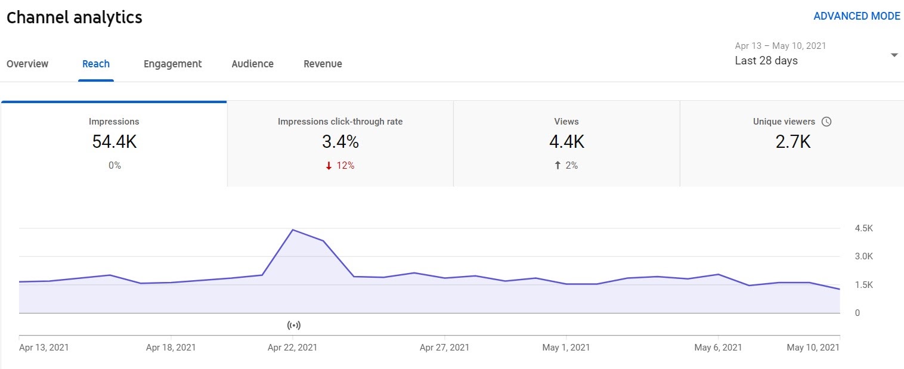
Task: Open the Engagement tab
Action: pyautogui.click(x=172, y=64)
